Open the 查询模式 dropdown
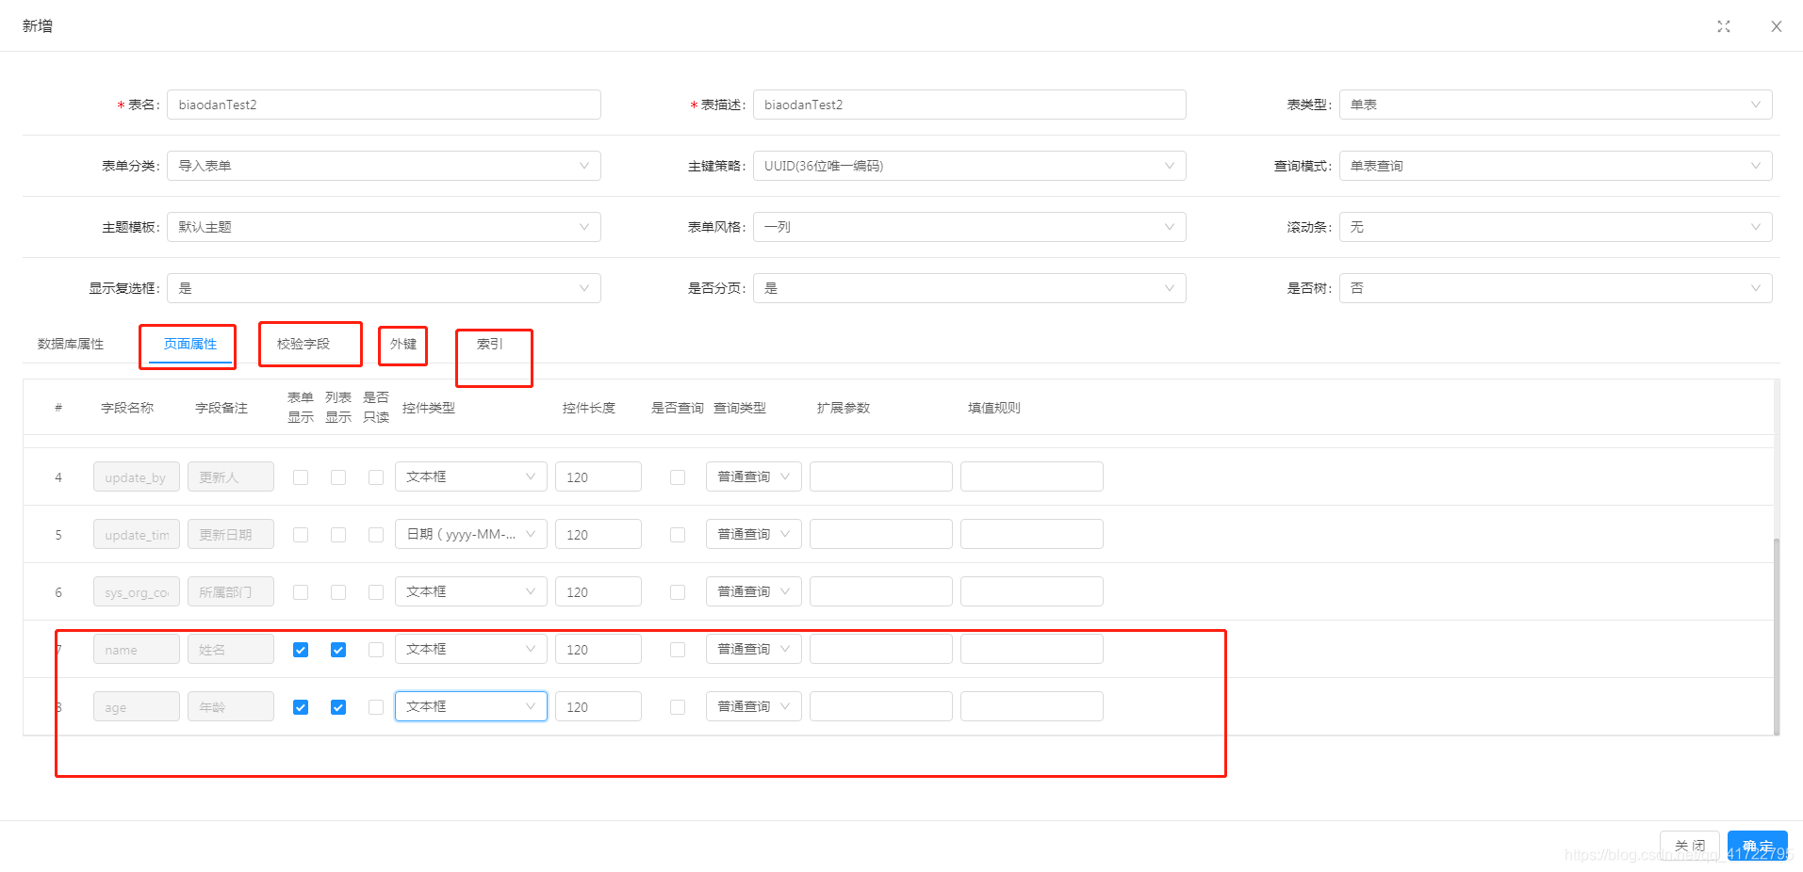1803x872 pixels. pos(1555,166)
